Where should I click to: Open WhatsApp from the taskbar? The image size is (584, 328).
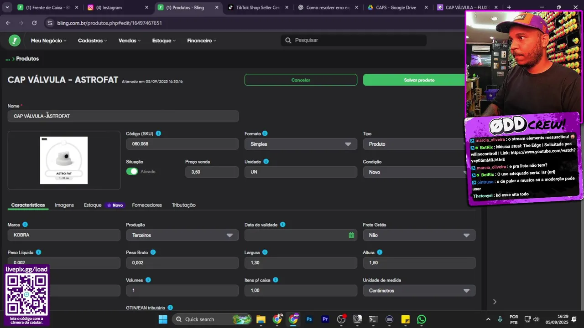point(421,319)
